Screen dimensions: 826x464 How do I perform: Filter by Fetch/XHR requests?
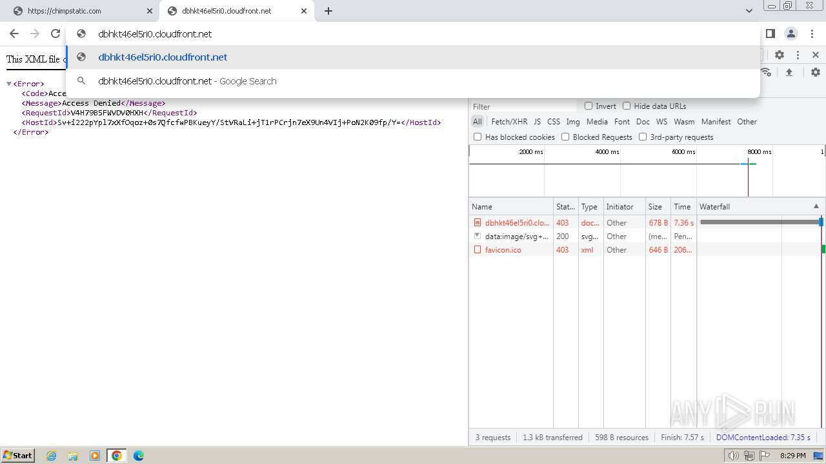pyautogui.click(x=509, y=122)
